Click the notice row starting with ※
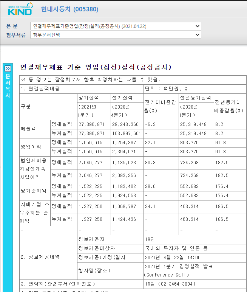The width and height of the screenshot is (247, 292). coord(133,80)
